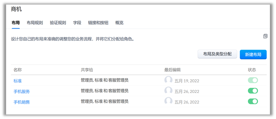Disable the 手机服务 layout status switch

click(253, 91)
